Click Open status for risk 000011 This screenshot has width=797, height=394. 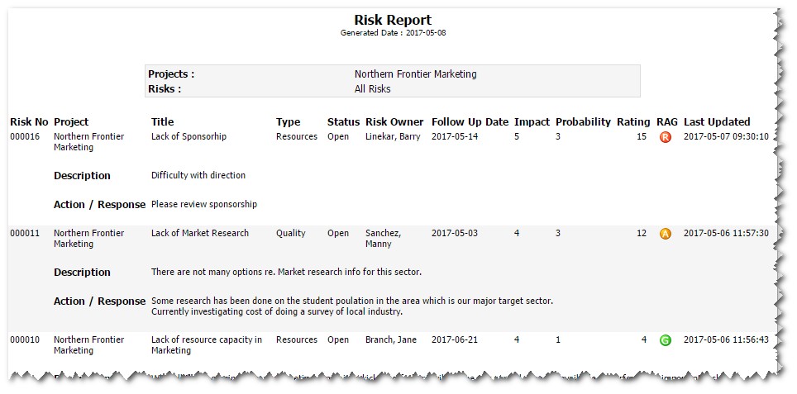tap(338, 234)
